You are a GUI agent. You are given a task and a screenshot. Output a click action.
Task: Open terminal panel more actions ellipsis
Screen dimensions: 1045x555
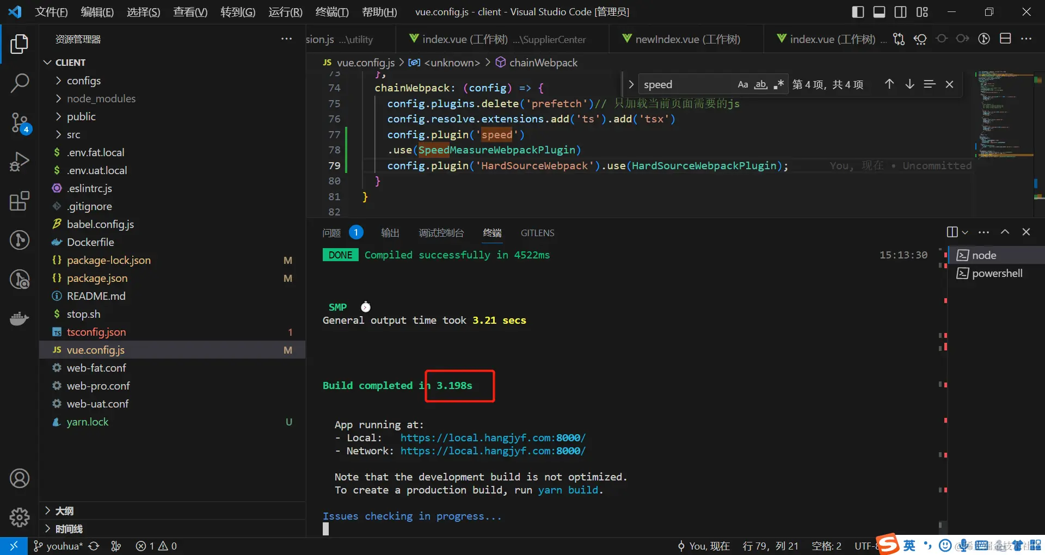point(984,232)
